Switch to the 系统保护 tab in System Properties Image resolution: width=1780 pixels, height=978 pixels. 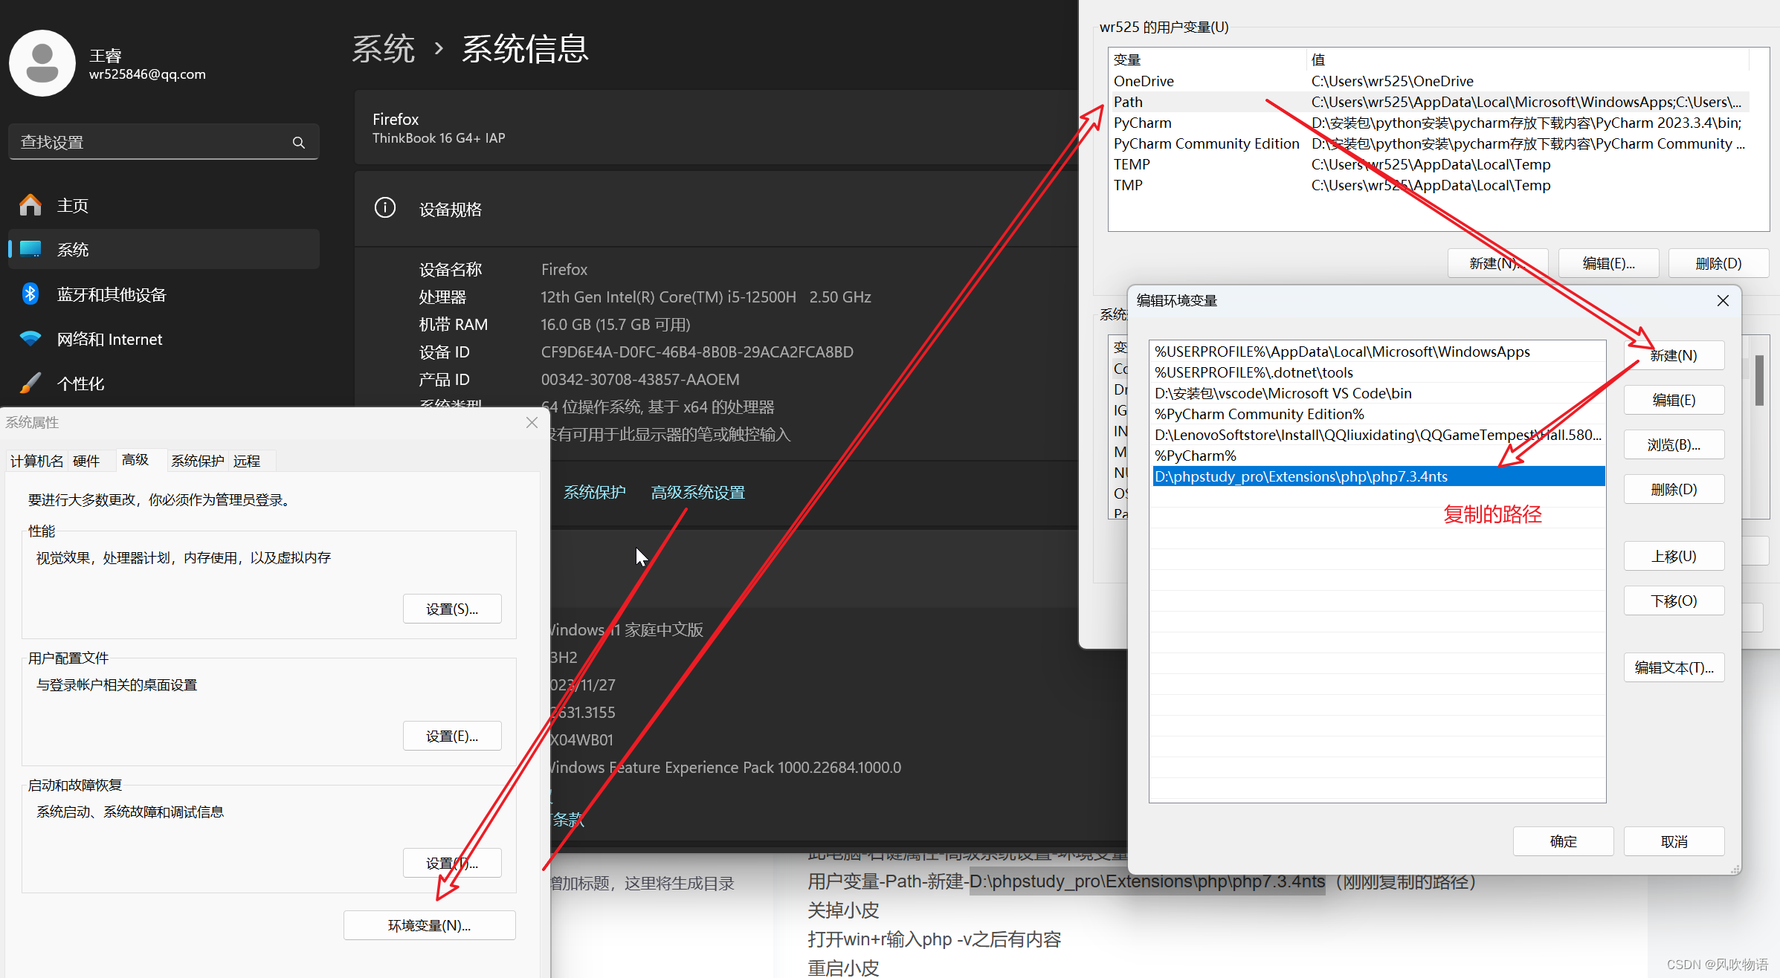point(197,461)
